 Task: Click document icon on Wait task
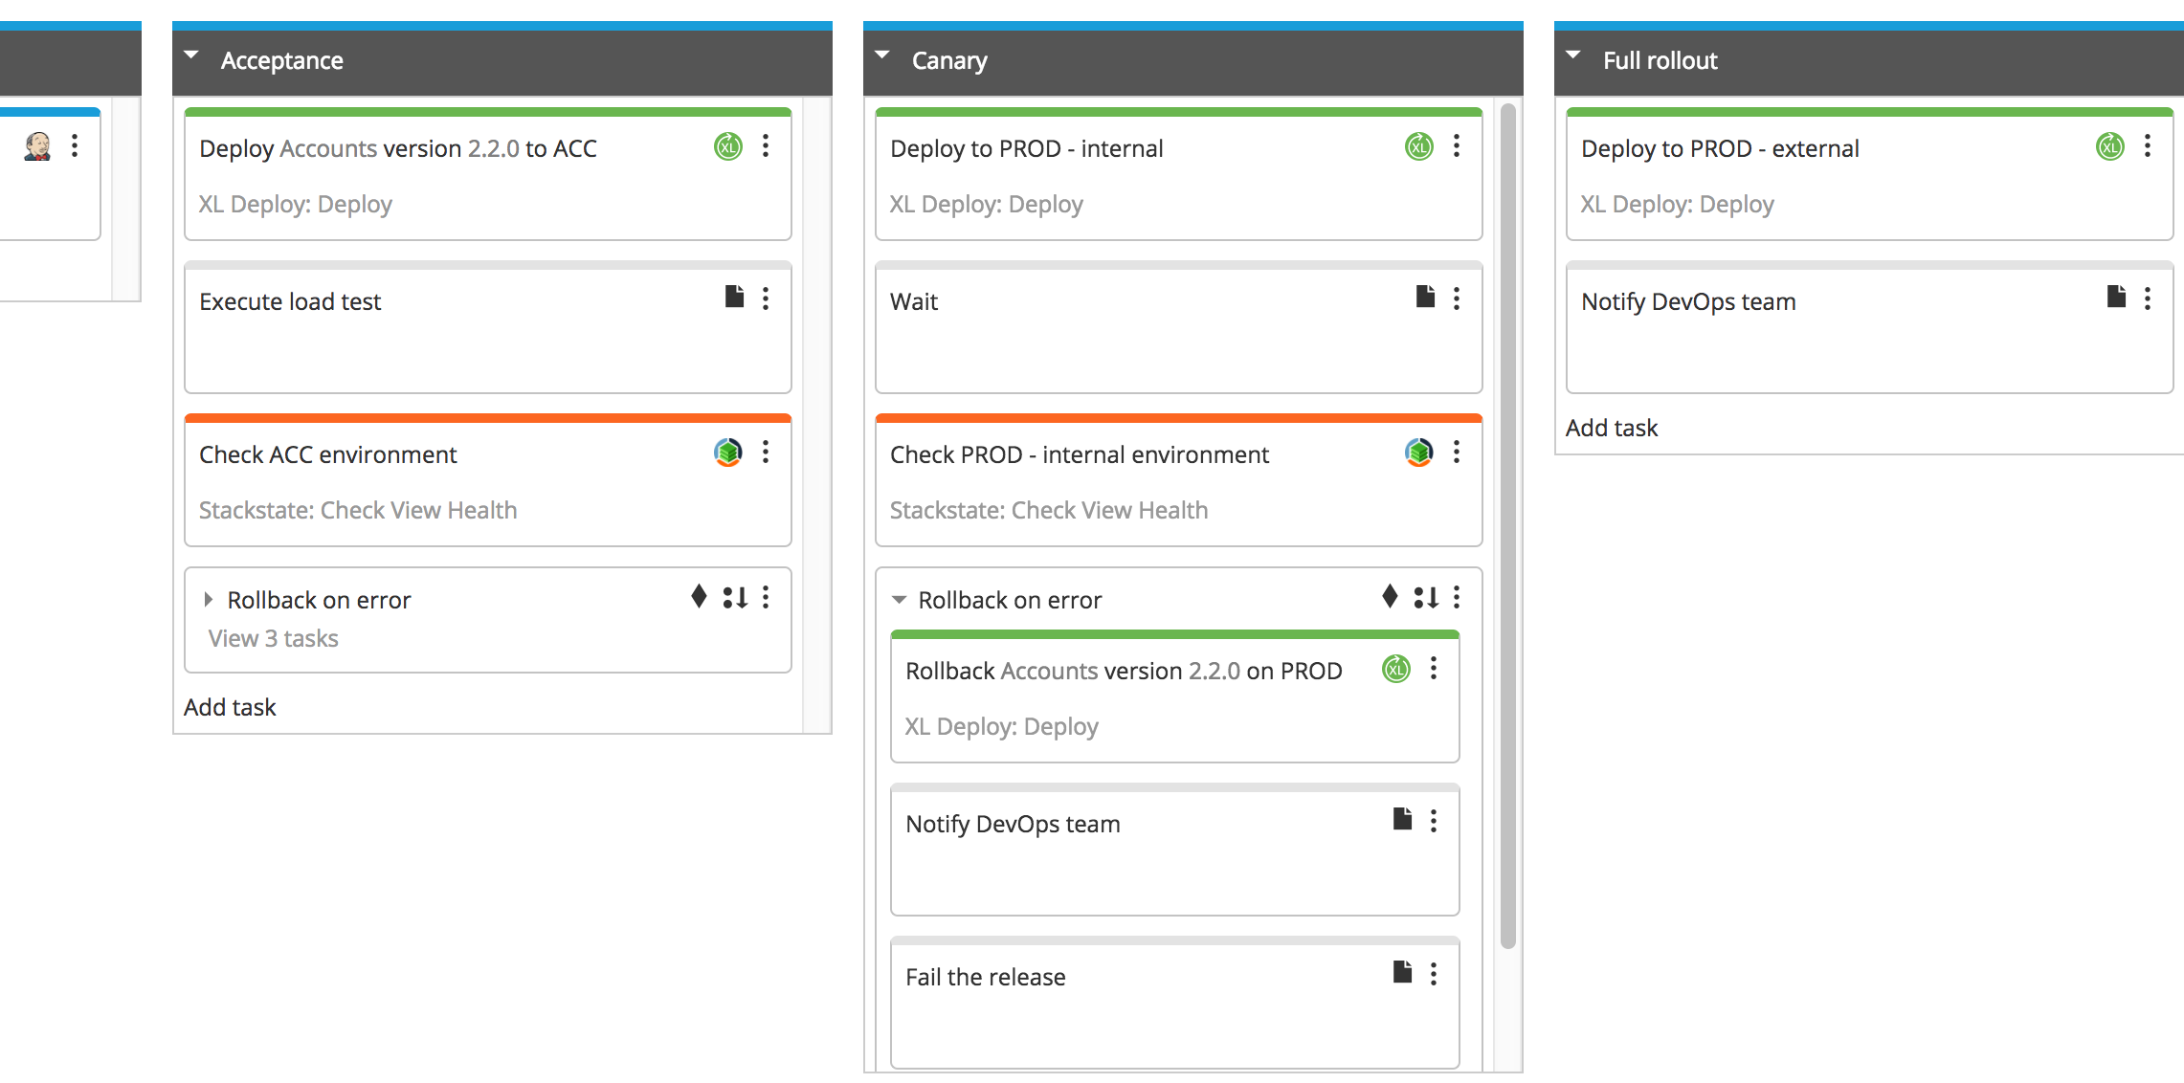click(x=1425, y=297)
